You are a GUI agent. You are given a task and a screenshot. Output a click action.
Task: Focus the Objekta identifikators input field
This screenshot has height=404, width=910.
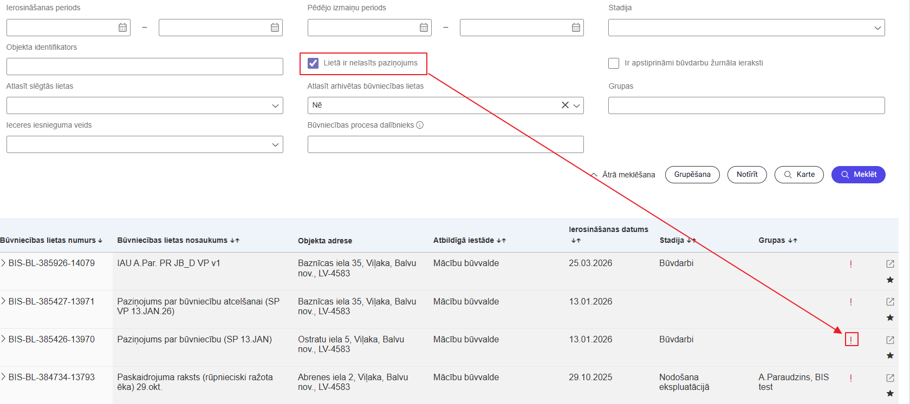coord(145,67)
